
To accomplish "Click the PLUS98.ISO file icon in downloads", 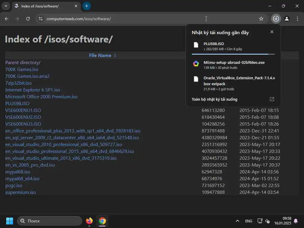I will (196, 45).
